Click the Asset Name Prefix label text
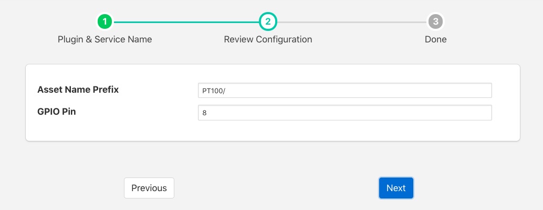This screenshot has height=210, width=543. pos(78,90)
